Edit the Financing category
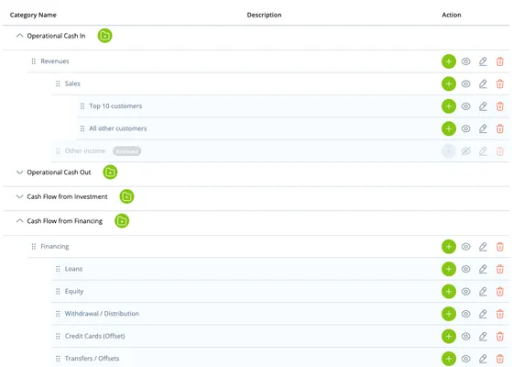The image size is (512, 367). coord(483,247)
